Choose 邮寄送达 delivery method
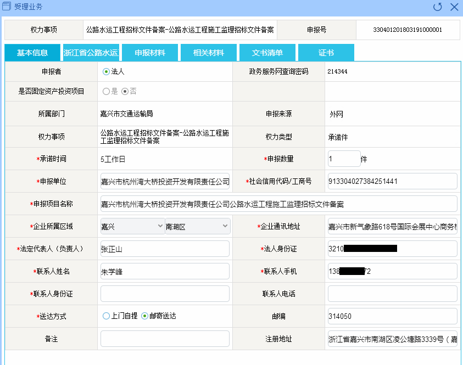 point(145,316)
